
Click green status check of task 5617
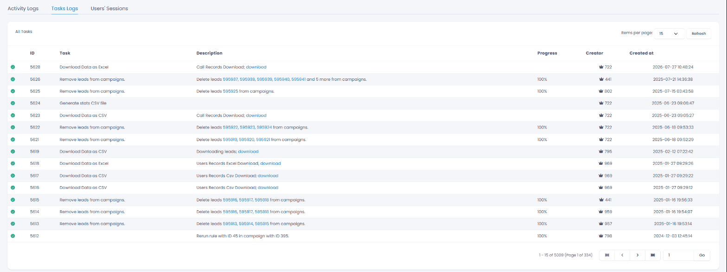pos(13,175)
